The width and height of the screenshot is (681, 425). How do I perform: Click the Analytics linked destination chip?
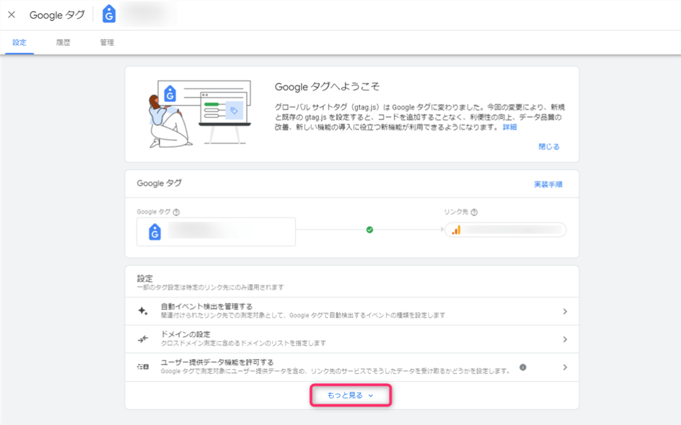coord(505,230)
